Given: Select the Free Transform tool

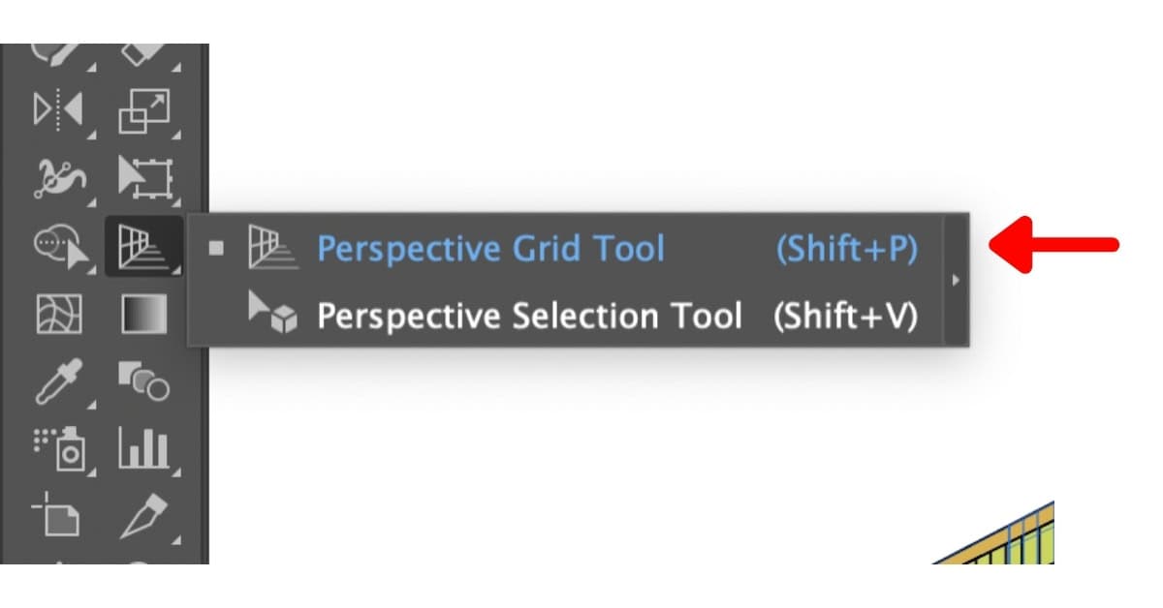Looking at the screenshot, I should coord(145,176).
